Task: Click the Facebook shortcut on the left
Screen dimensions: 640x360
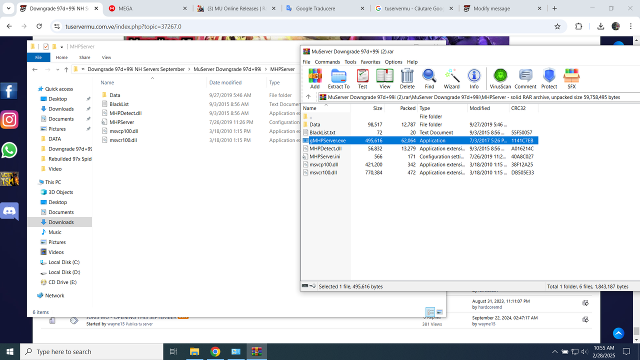Action: (9, 91)
